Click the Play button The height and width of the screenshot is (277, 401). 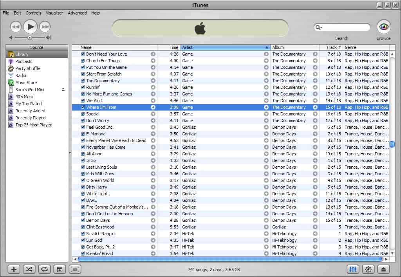pyautogui.click(x=31, y=27)
